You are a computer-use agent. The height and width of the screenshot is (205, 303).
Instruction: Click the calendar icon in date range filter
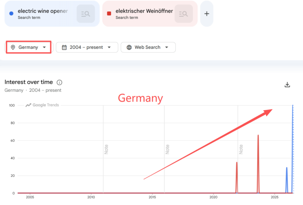[x=64, y=47]
